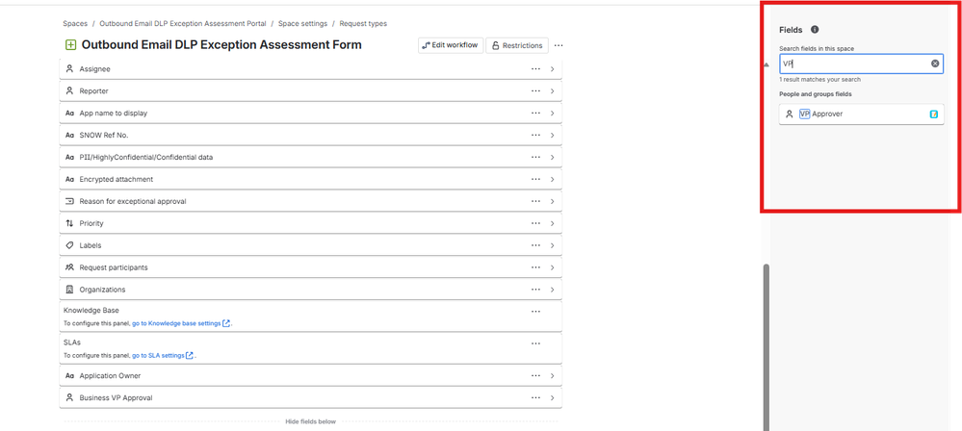Expand the Encrypted attachment field chevron
Viewport: 962px width, 431px height.
[x=552, y=180]
